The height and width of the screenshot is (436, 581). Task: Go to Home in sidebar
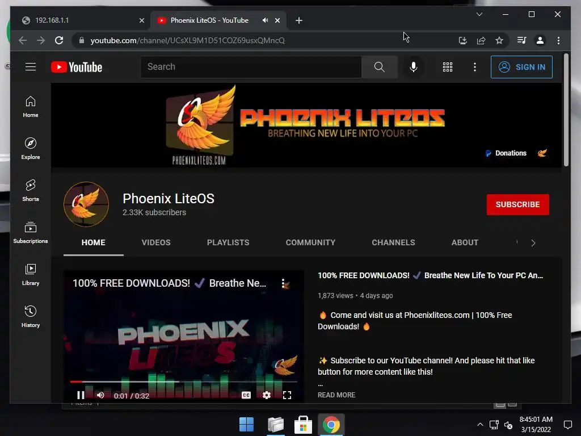coord(31,107)
